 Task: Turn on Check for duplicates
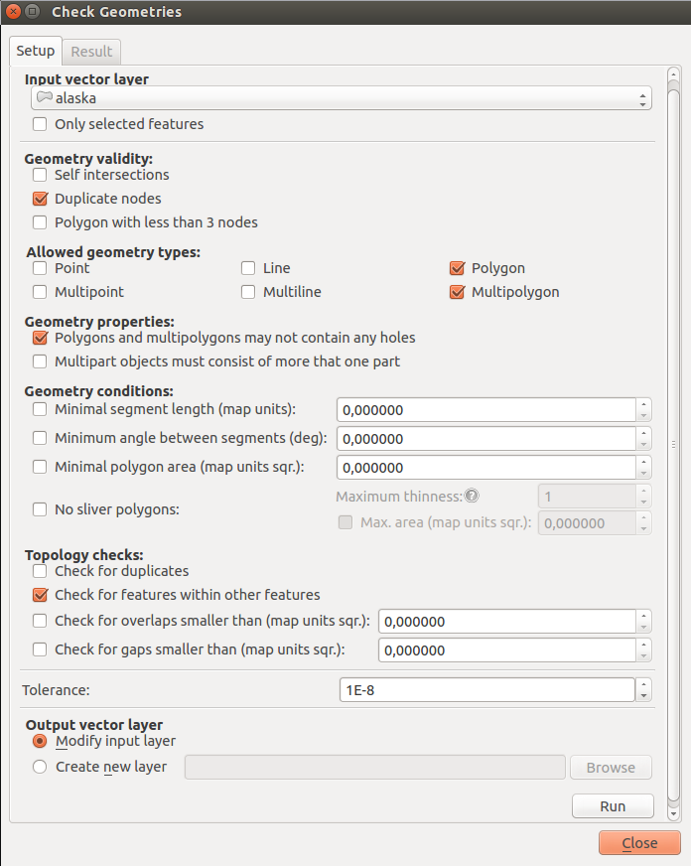pos(40,571)
